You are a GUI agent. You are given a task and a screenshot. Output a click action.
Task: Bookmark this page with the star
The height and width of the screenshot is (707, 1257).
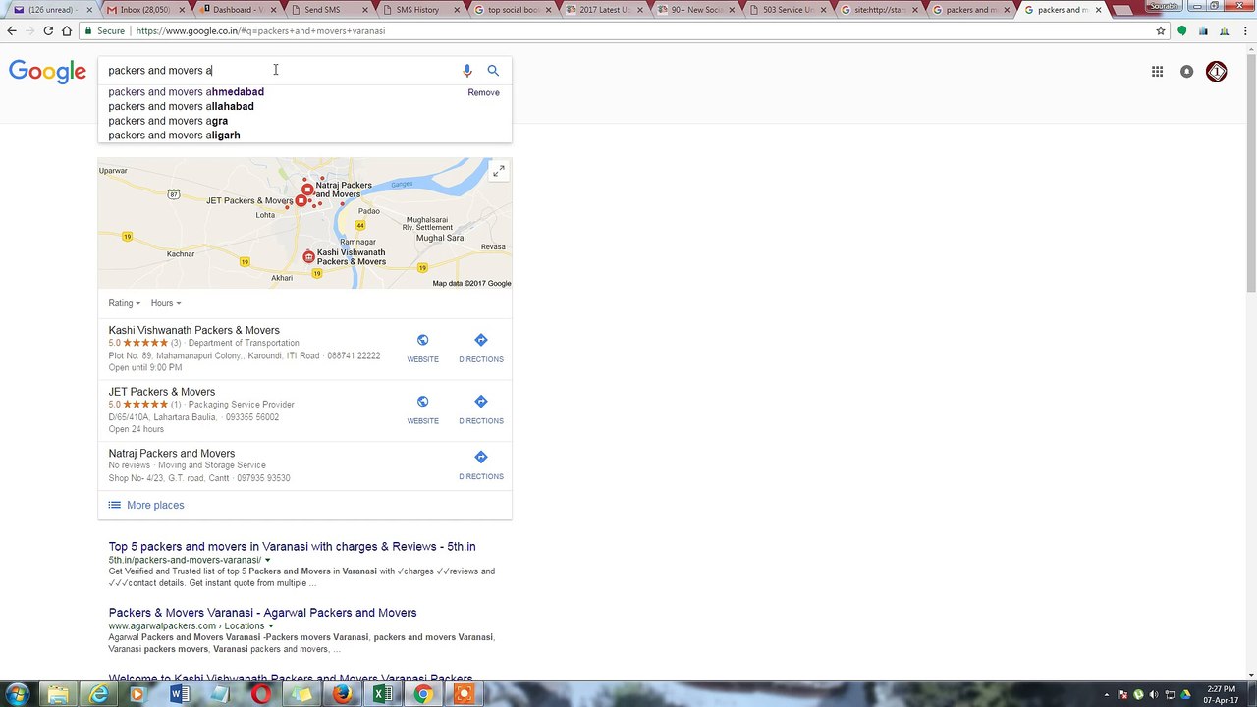pyautogui.click(x=1161, y=30)
